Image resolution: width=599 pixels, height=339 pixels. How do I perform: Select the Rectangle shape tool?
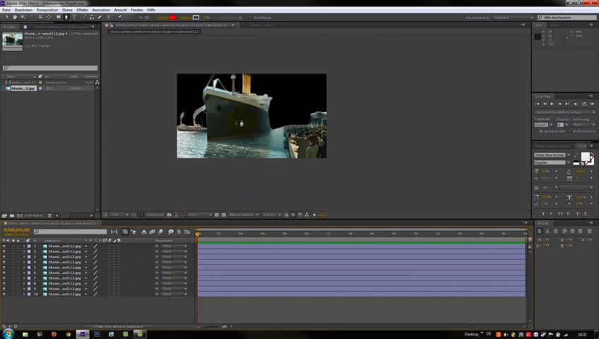(x=59, y=17)
